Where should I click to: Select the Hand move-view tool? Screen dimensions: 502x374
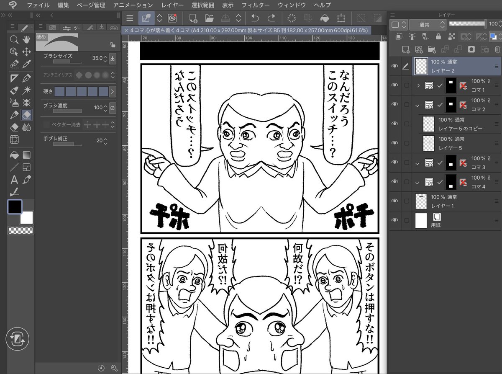[26, 39]
